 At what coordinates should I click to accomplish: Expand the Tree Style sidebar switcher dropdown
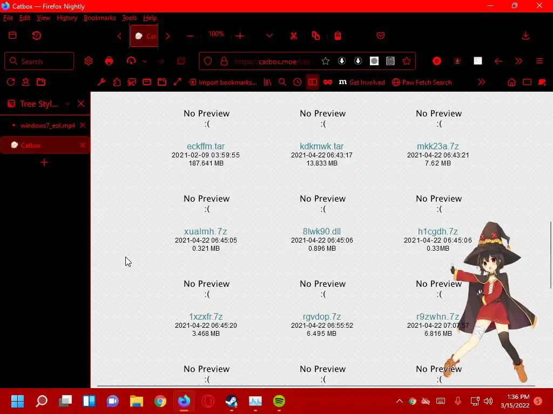click(68, 104)
